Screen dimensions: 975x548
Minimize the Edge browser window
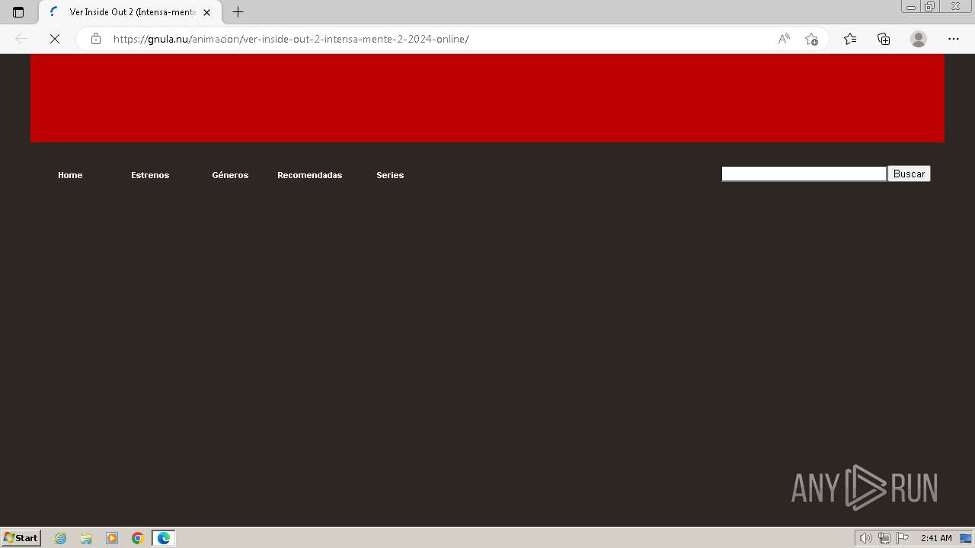tap(911, 7)
